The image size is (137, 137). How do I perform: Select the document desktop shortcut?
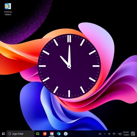pos(8,9)
